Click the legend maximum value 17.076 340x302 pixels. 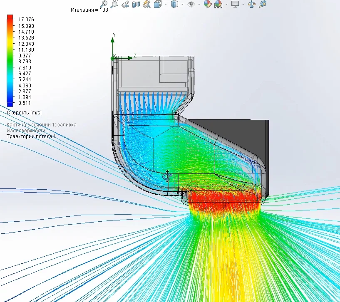(26, 20)
